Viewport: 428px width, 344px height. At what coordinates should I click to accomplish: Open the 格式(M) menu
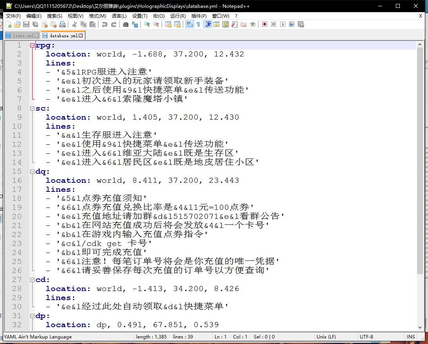[97, 16]
